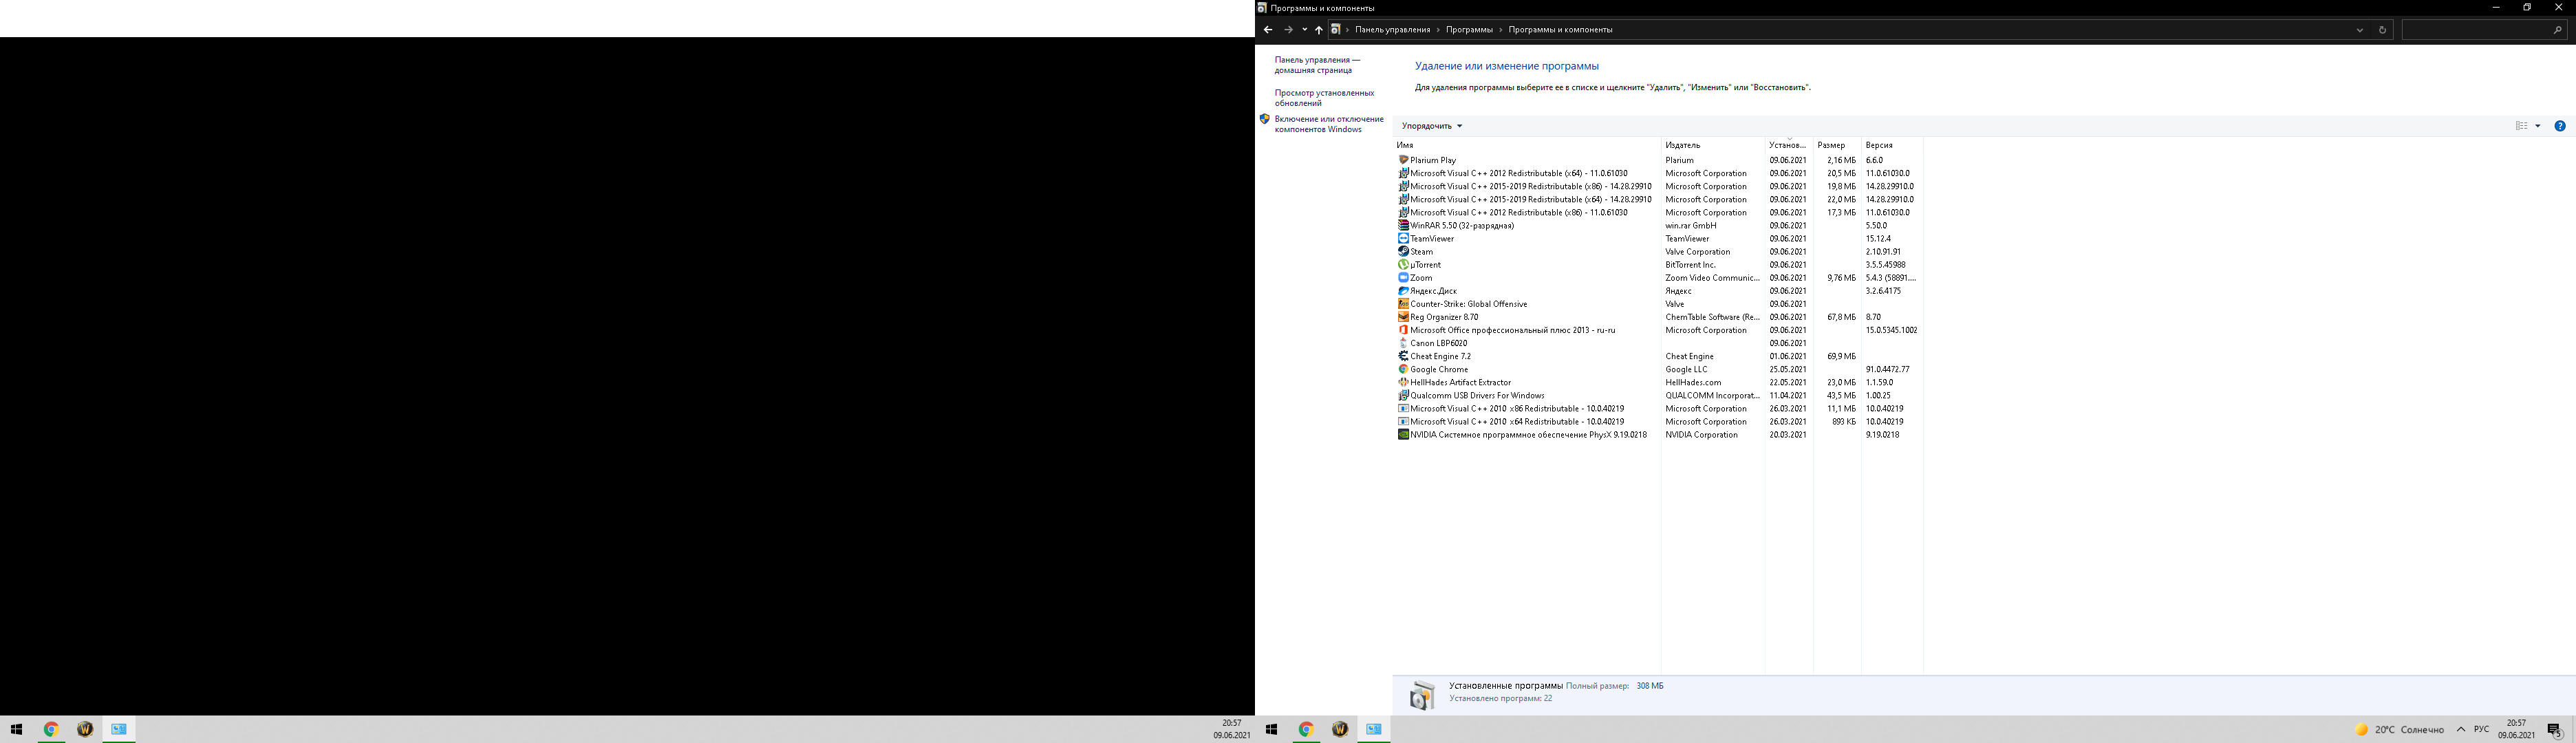Expand breadcrumb arrow after Программы
This screenshot has height=743, width=2576.
tap(1500, 30)
